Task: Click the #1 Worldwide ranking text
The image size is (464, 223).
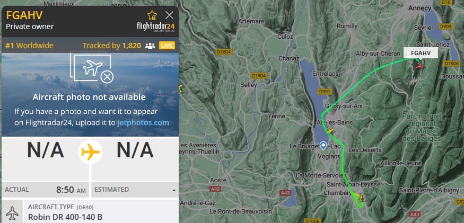Action: (x=29, y=46)
